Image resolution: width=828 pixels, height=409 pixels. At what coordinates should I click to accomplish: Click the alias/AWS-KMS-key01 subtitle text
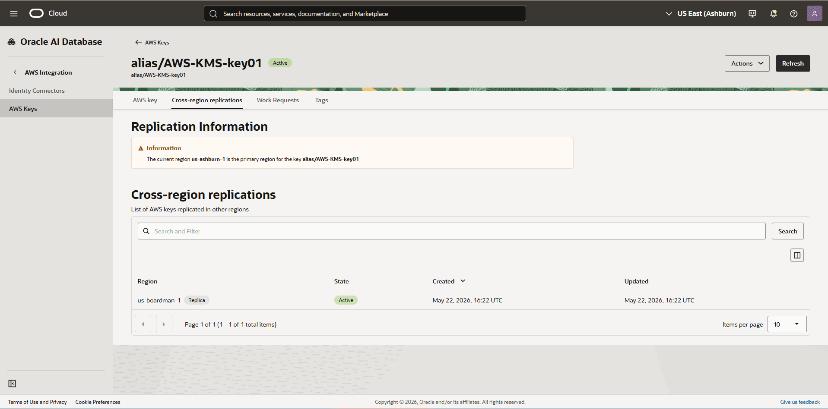tap(159, 75)
